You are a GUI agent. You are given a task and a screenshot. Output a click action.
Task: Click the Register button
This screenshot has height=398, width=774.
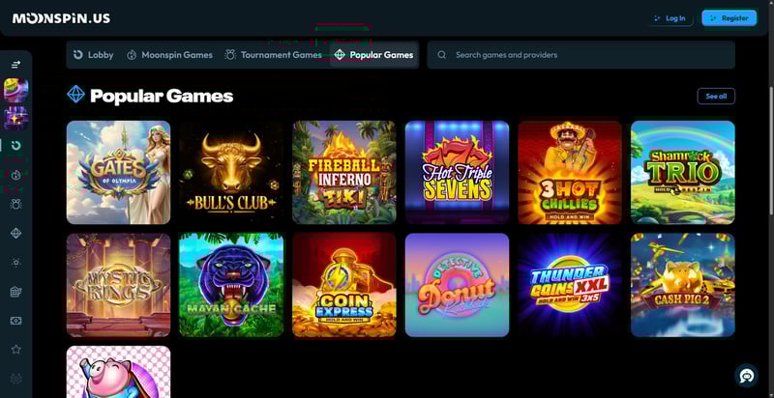click(x=729, y=18)
